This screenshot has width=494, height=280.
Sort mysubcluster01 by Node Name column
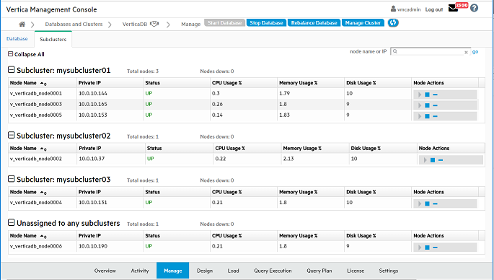point(23,83)
